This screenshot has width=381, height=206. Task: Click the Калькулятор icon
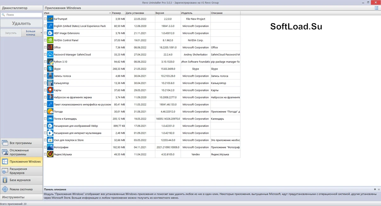(x=50, y=83)
